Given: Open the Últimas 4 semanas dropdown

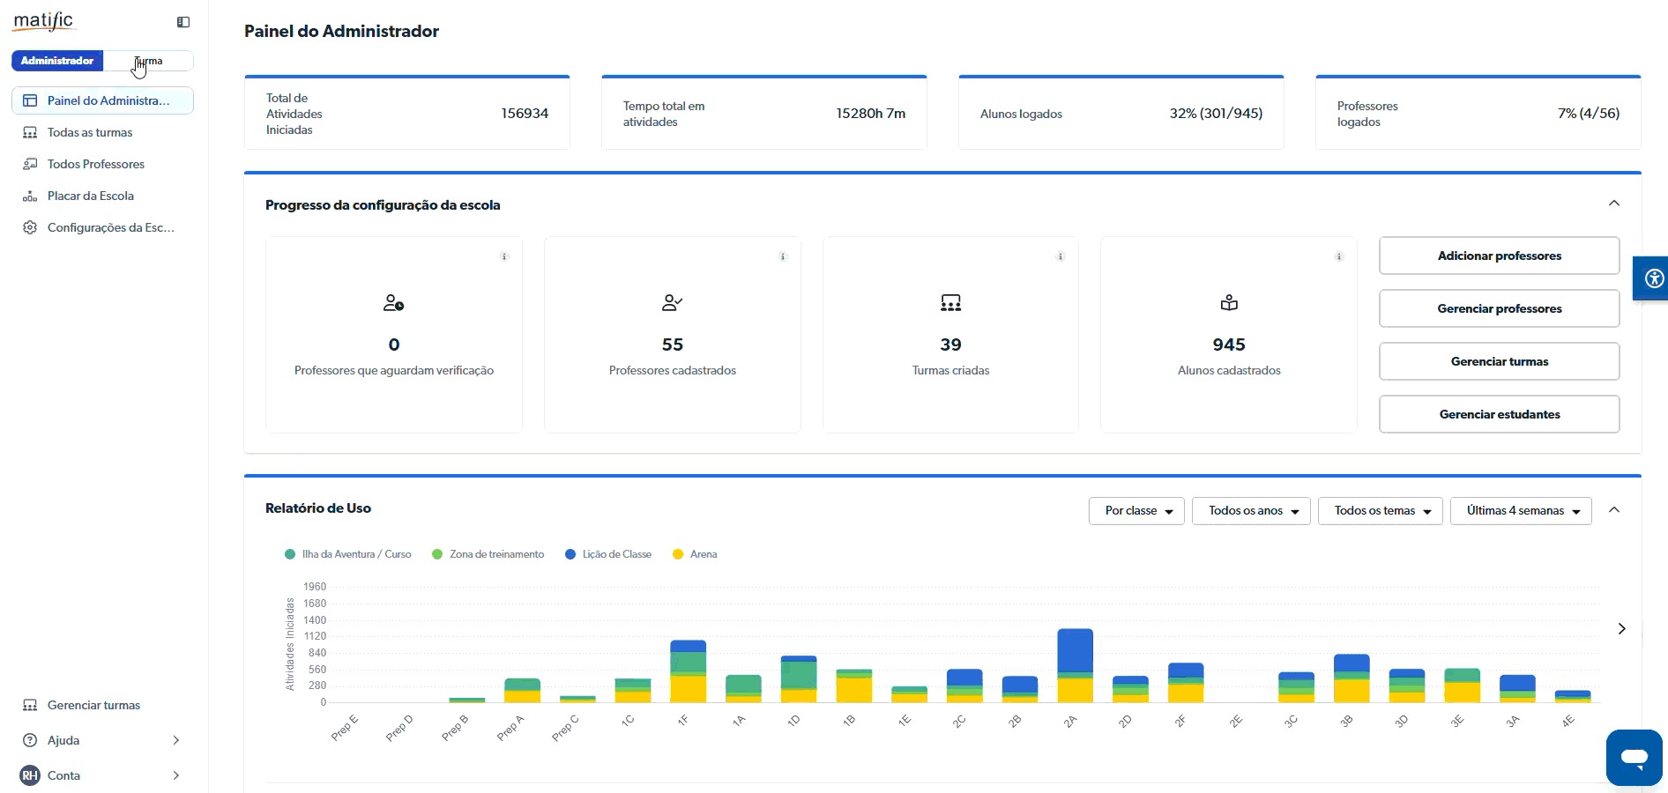Looking at the screenshot, I should click(1521, 511).
